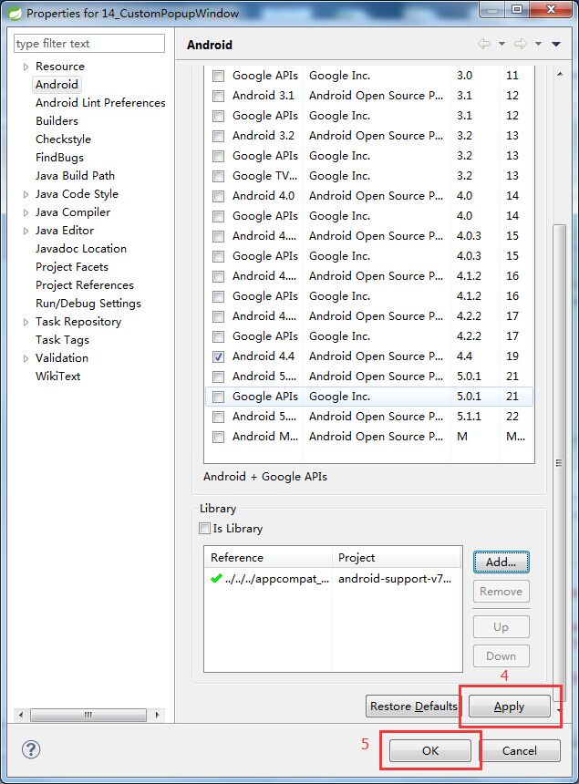Expand the Java Editor node
Screen dimensions: 579x784
click(x=26, y=231)
